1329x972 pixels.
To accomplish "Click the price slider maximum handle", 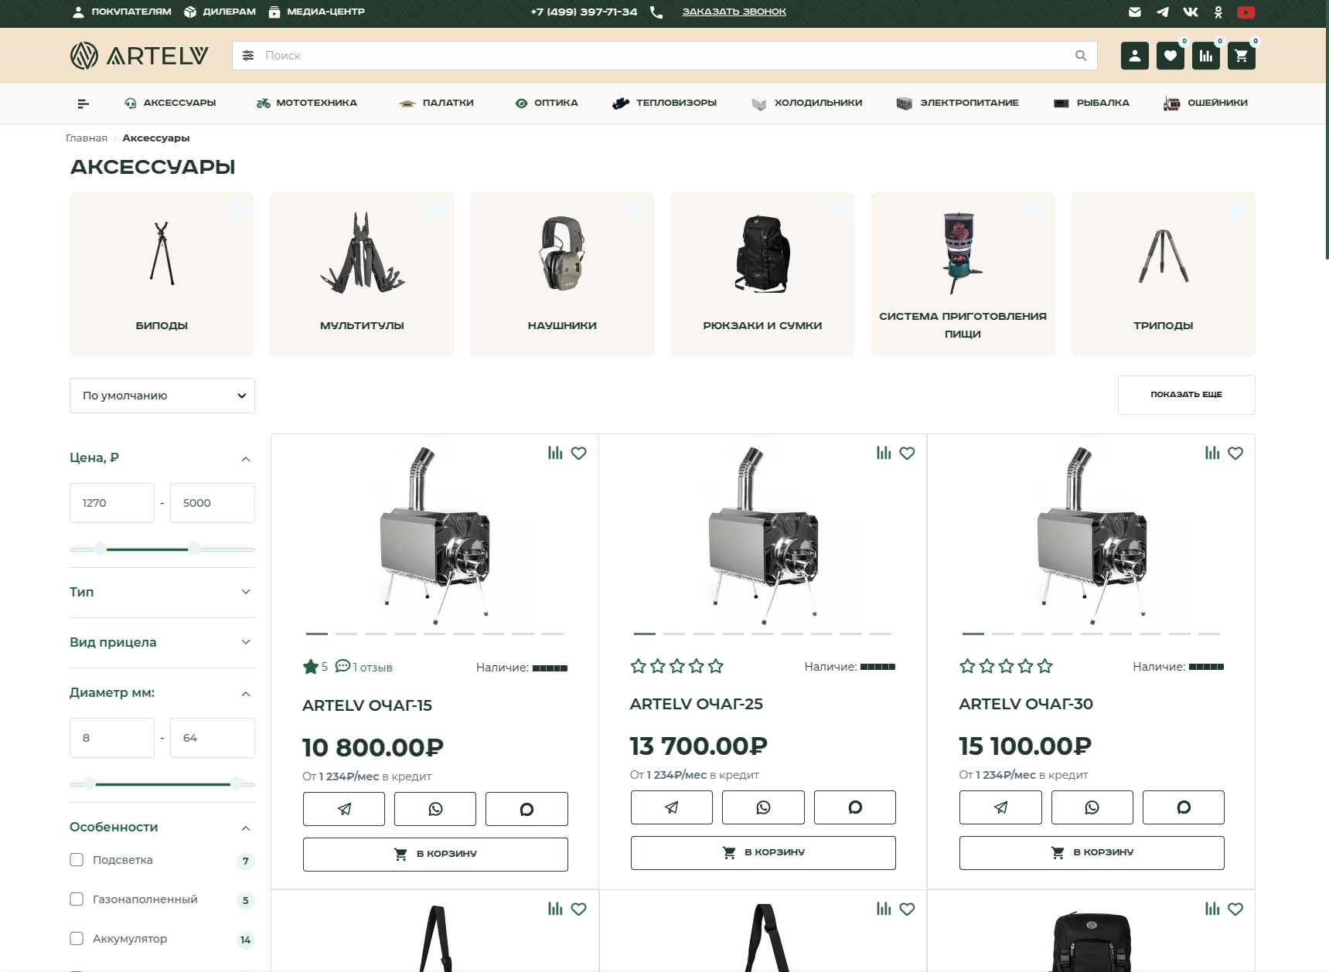I will (x=195, y=549).
